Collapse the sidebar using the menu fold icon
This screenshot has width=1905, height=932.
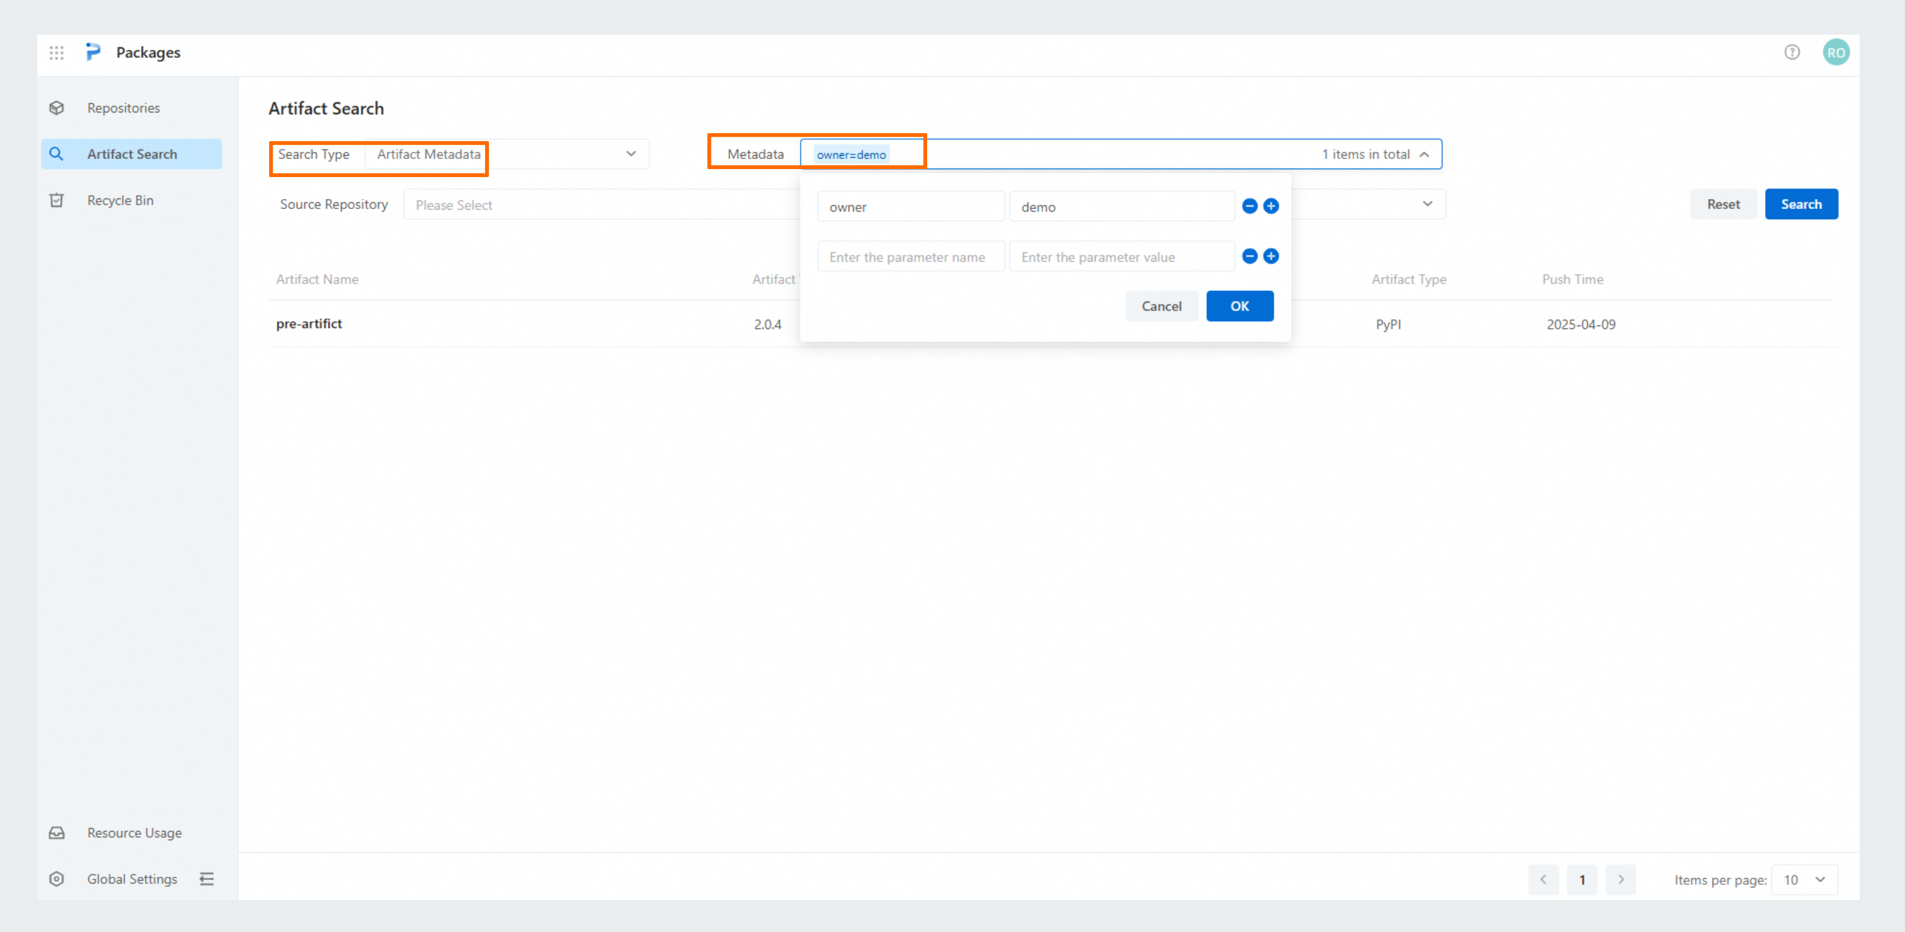coord(207,879)
